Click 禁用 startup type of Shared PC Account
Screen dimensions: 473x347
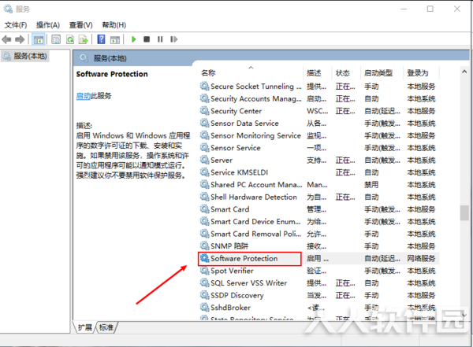point(371,185)
